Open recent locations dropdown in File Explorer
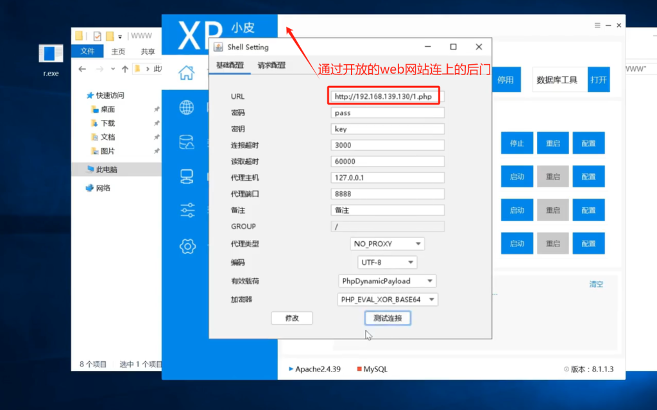This screenshot has width=657, height=410. (x=113, y=69)
